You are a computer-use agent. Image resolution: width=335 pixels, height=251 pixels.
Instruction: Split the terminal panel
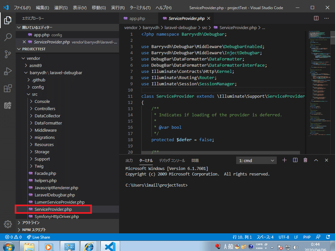pyautogui.click(x=295, y=160)
